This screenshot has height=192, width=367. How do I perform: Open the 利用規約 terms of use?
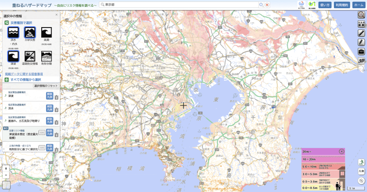tap(342, 5)
